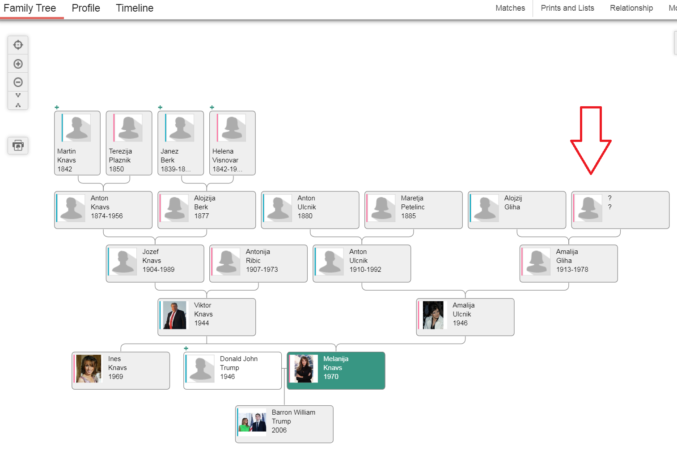This screenshot has width=677, height=449.
Task: Click the name text Ines Knavs
Action: click(x=117, y=363)
